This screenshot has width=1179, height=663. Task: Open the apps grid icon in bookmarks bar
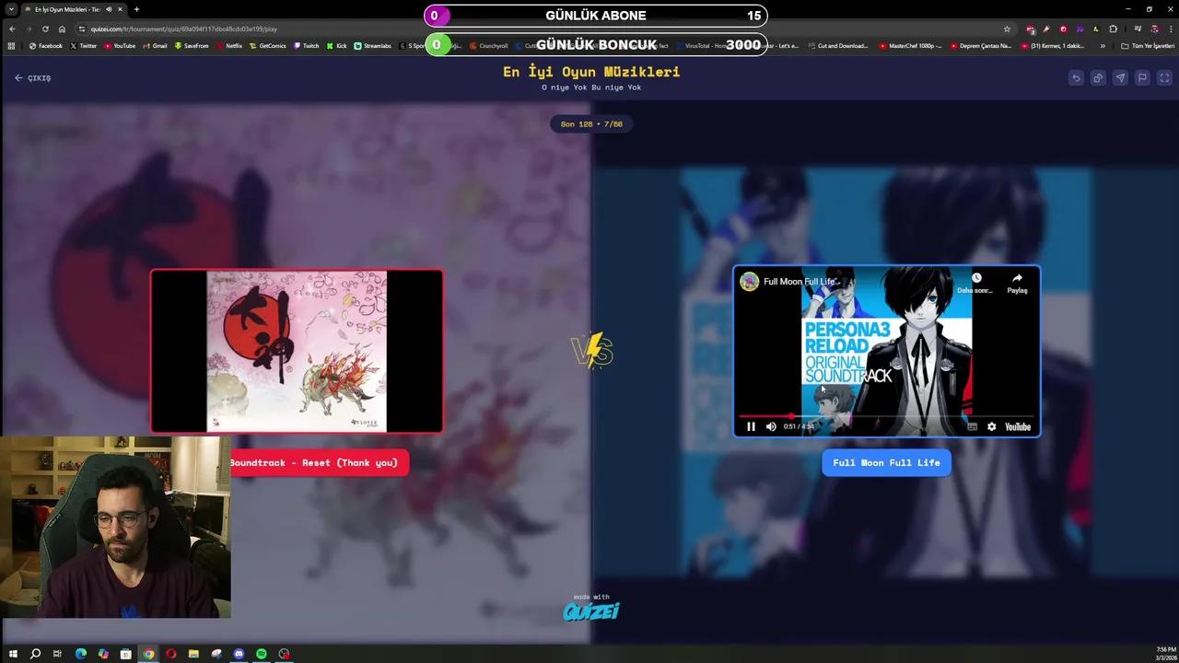(x=11, y=46)
